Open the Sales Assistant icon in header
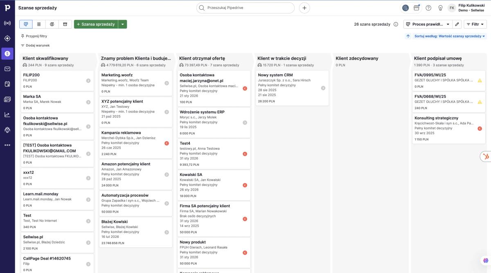The height and width of the screenshot is (273, 491). pos(405,8)
